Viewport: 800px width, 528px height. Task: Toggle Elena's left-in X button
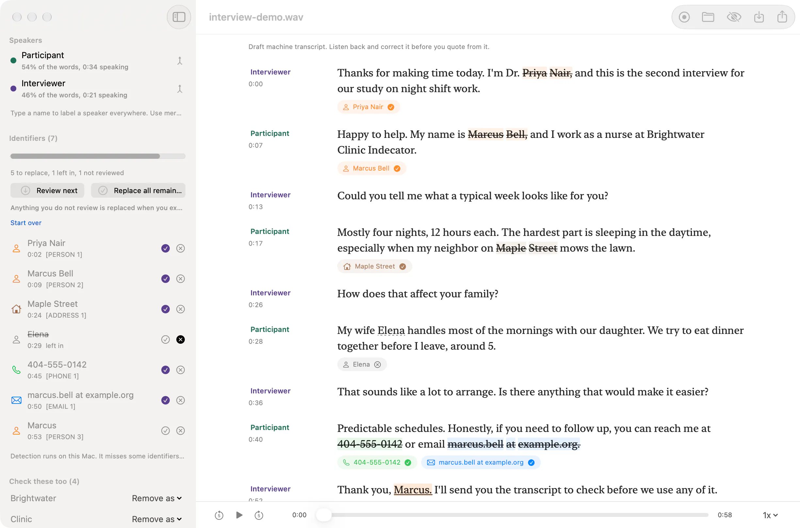180,339
